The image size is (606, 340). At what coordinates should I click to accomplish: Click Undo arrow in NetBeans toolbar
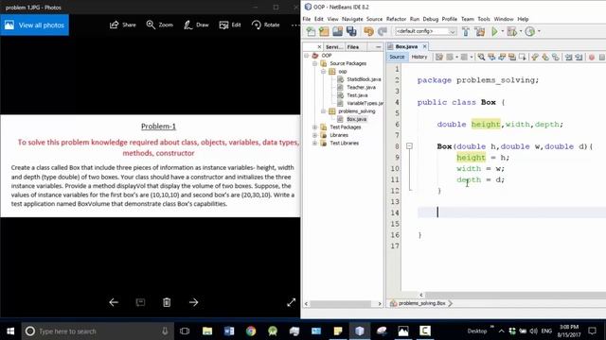[x=368, y=31]
